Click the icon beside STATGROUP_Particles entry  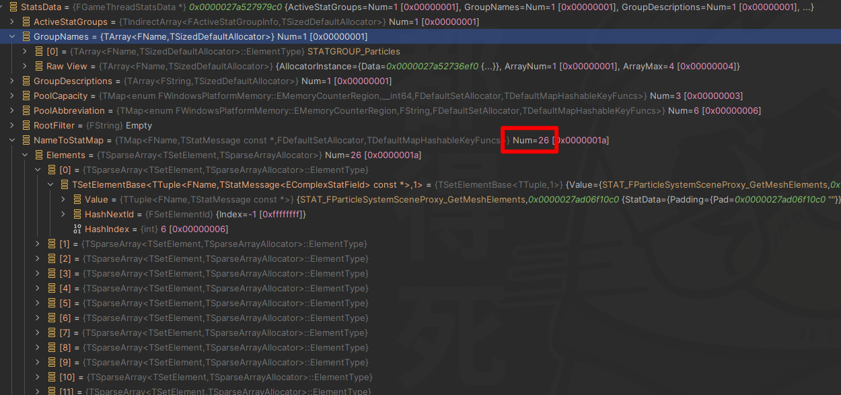coord(38,51)
